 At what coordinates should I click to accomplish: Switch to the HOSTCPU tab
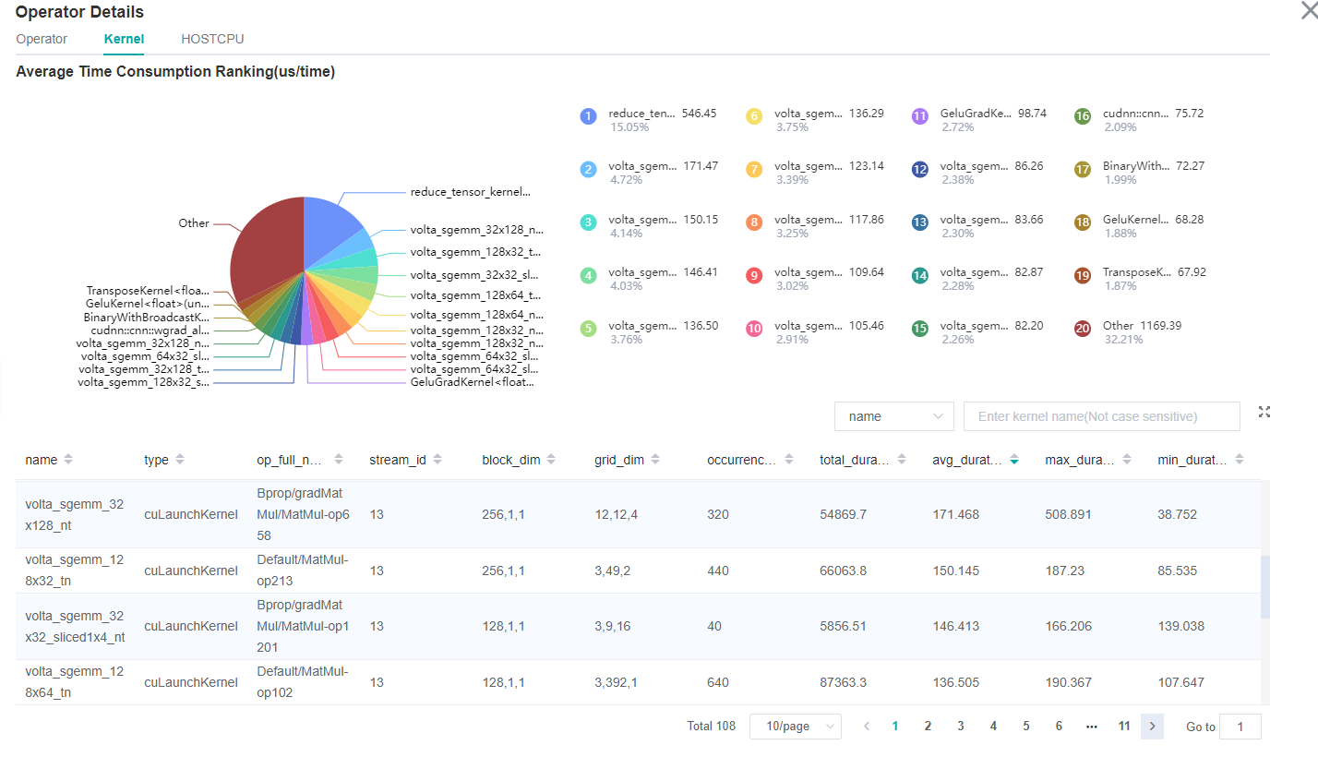(x=212, y=39)
